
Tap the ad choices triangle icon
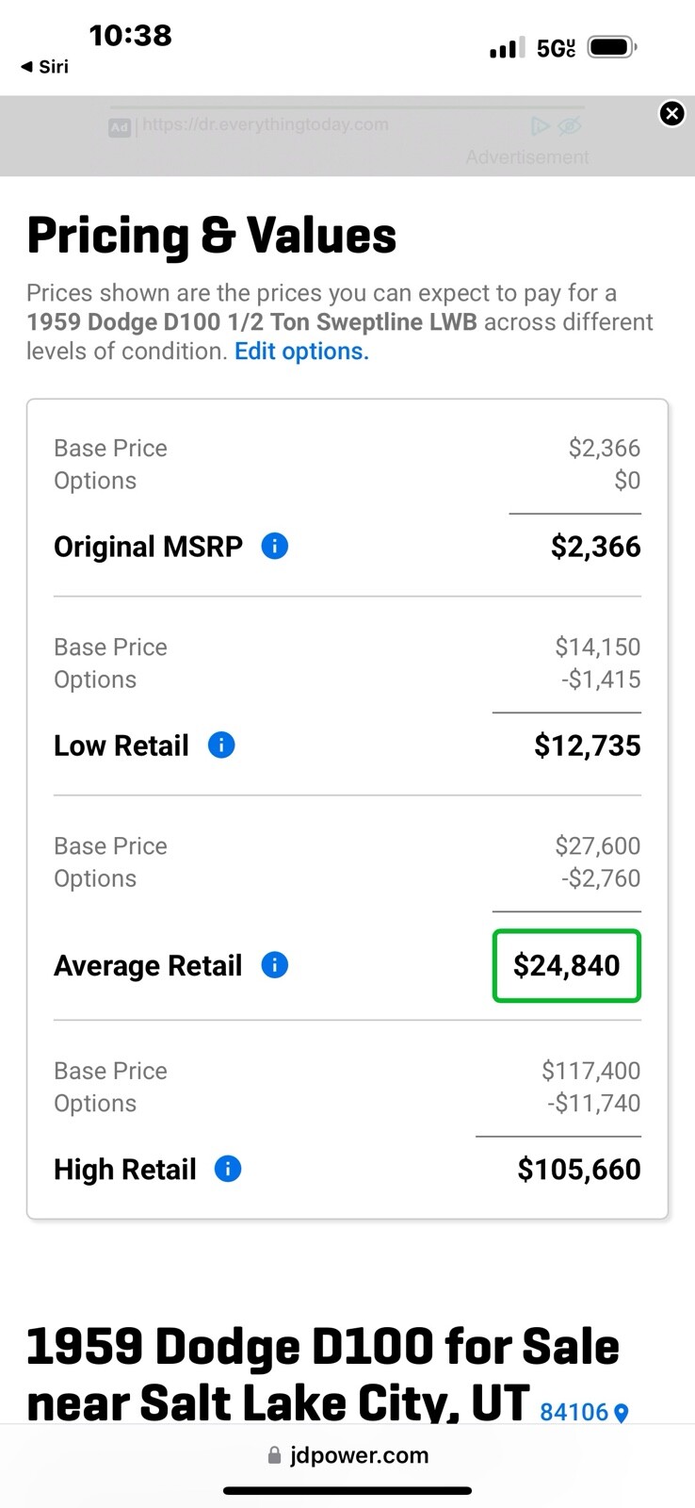540,126
